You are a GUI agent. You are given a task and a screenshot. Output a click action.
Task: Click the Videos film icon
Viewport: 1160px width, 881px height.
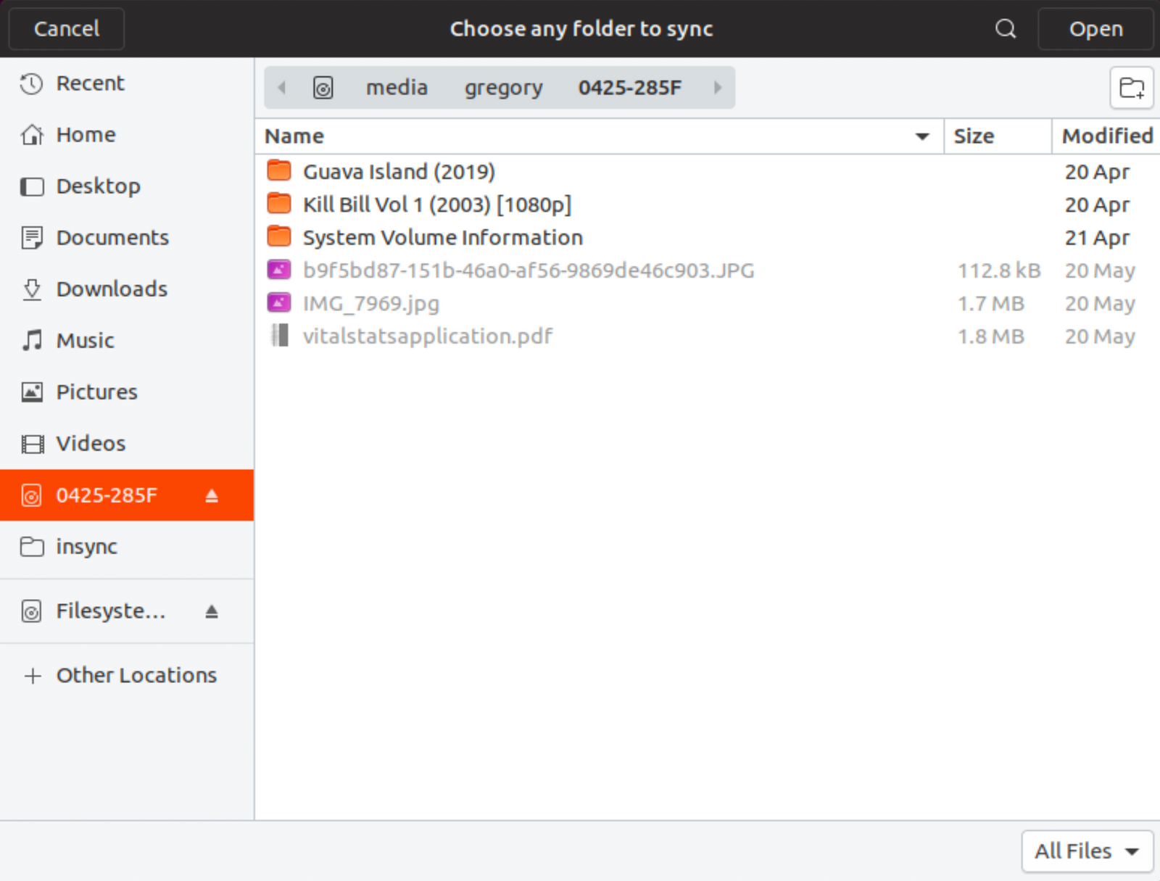tap(32, 444)
